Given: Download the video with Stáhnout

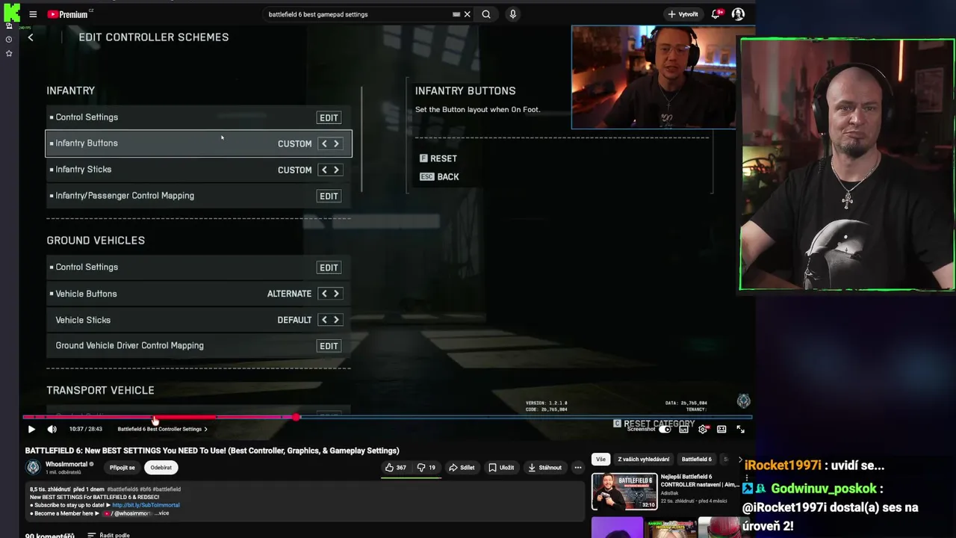Looking at the screenshot, I should coord(544,468).
